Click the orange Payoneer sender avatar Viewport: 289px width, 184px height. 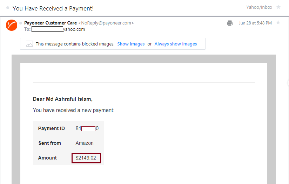point(12,25)
